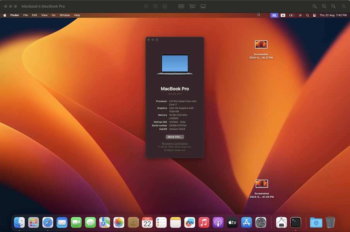Image resolution: width=350 pixels, height=232 pixels.
Task: Click the Wi-Fi status icon
Action: tap(300, 15)
